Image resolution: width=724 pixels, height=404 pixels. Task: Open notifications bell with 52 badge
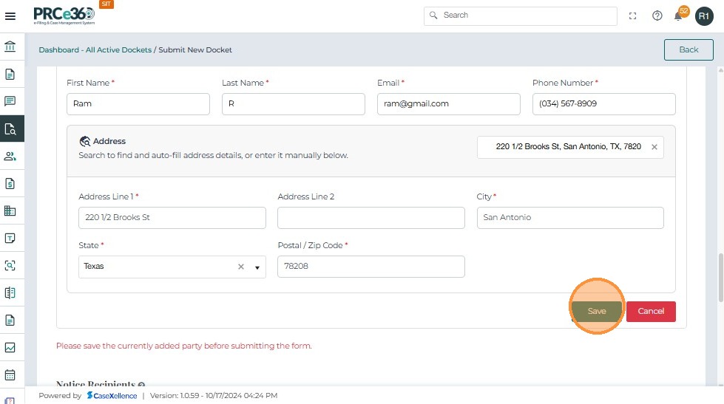pyautogui.click(x=678, y=16)
